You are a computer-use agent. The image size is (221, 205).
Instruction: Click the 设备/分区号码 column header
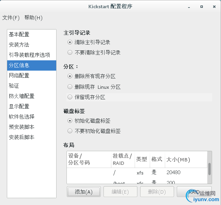coord(89,159)
